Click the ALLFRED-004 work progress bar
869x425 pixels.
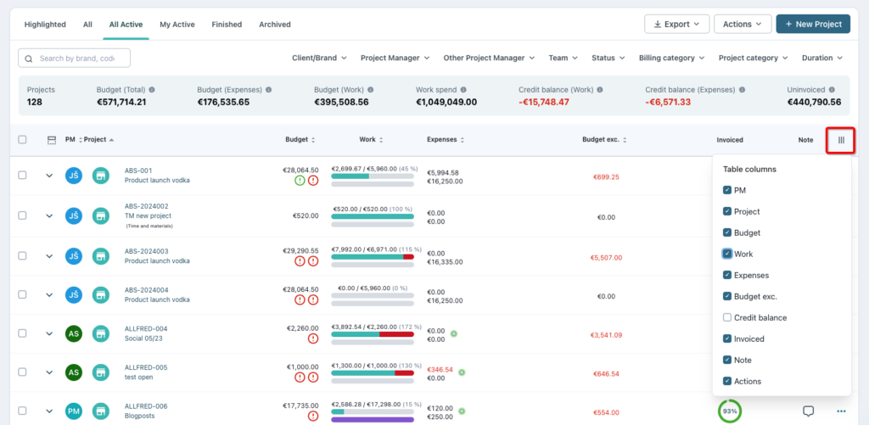373,334
